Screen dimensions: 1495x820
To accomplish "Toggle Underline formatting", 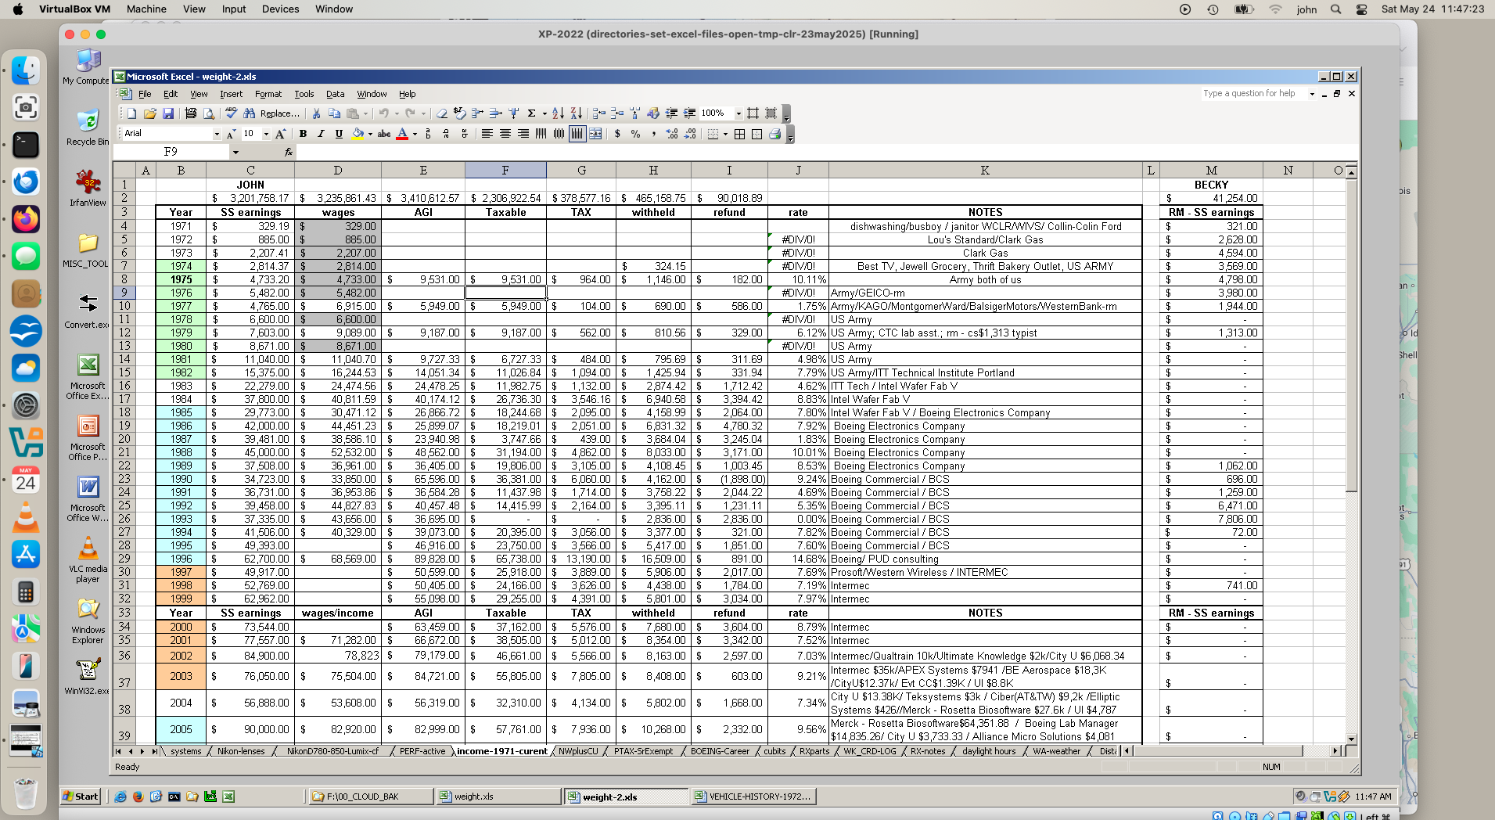I will (x=339, y=134).
